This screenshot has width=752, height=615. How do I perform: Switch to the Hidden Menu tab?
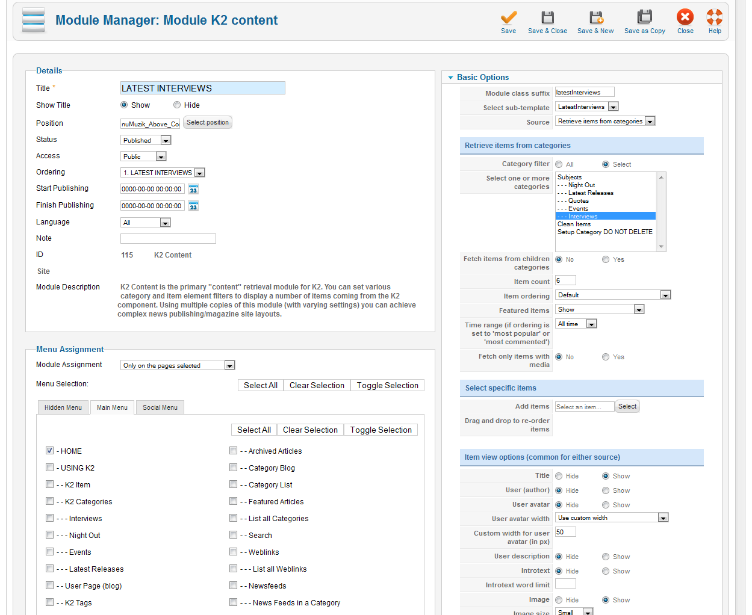pos(63,407)
